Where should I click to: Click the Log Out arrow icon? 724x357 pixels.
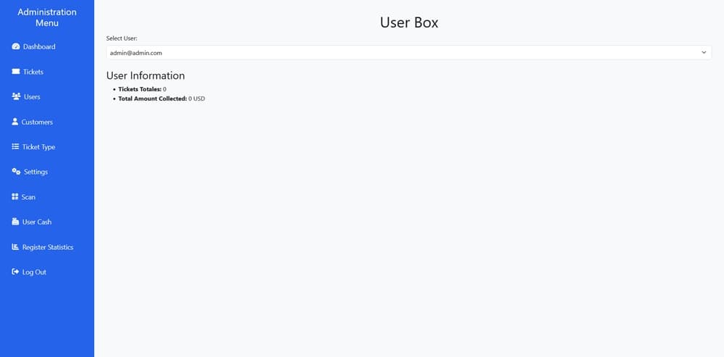(x=15, y=272)
